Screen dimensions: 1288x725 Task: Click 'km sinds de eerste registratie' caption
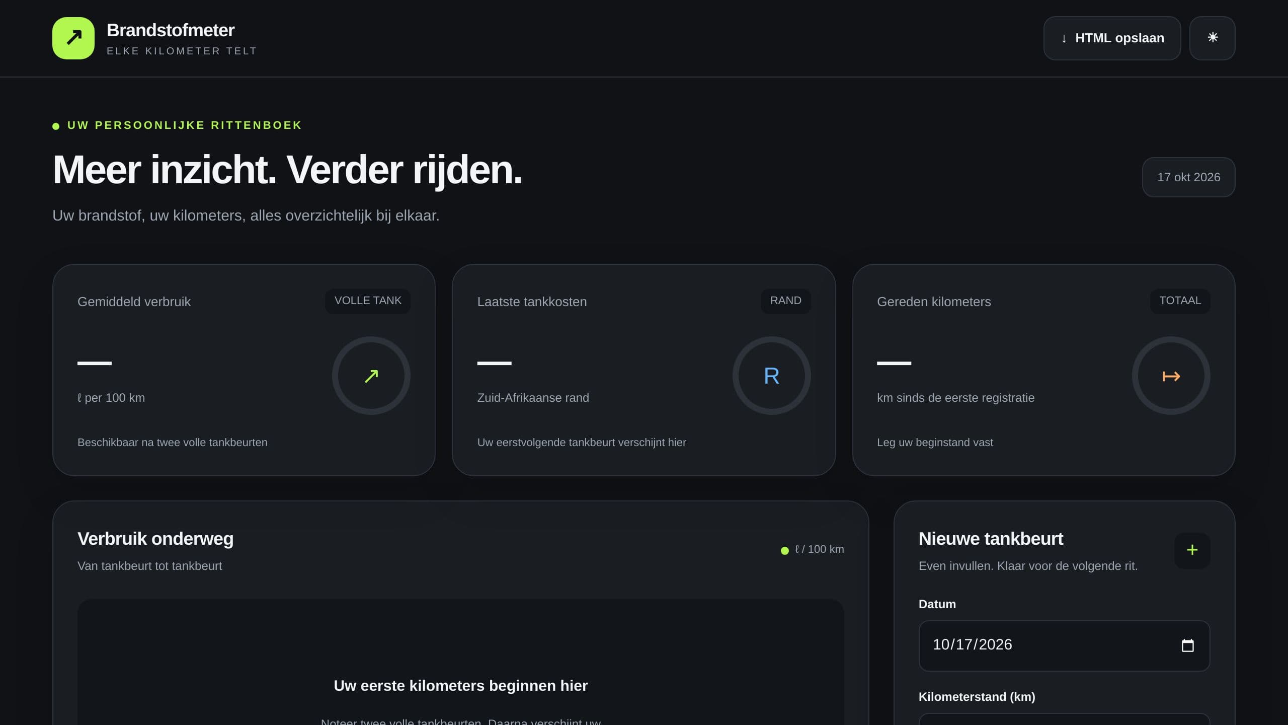coord(955,398)
